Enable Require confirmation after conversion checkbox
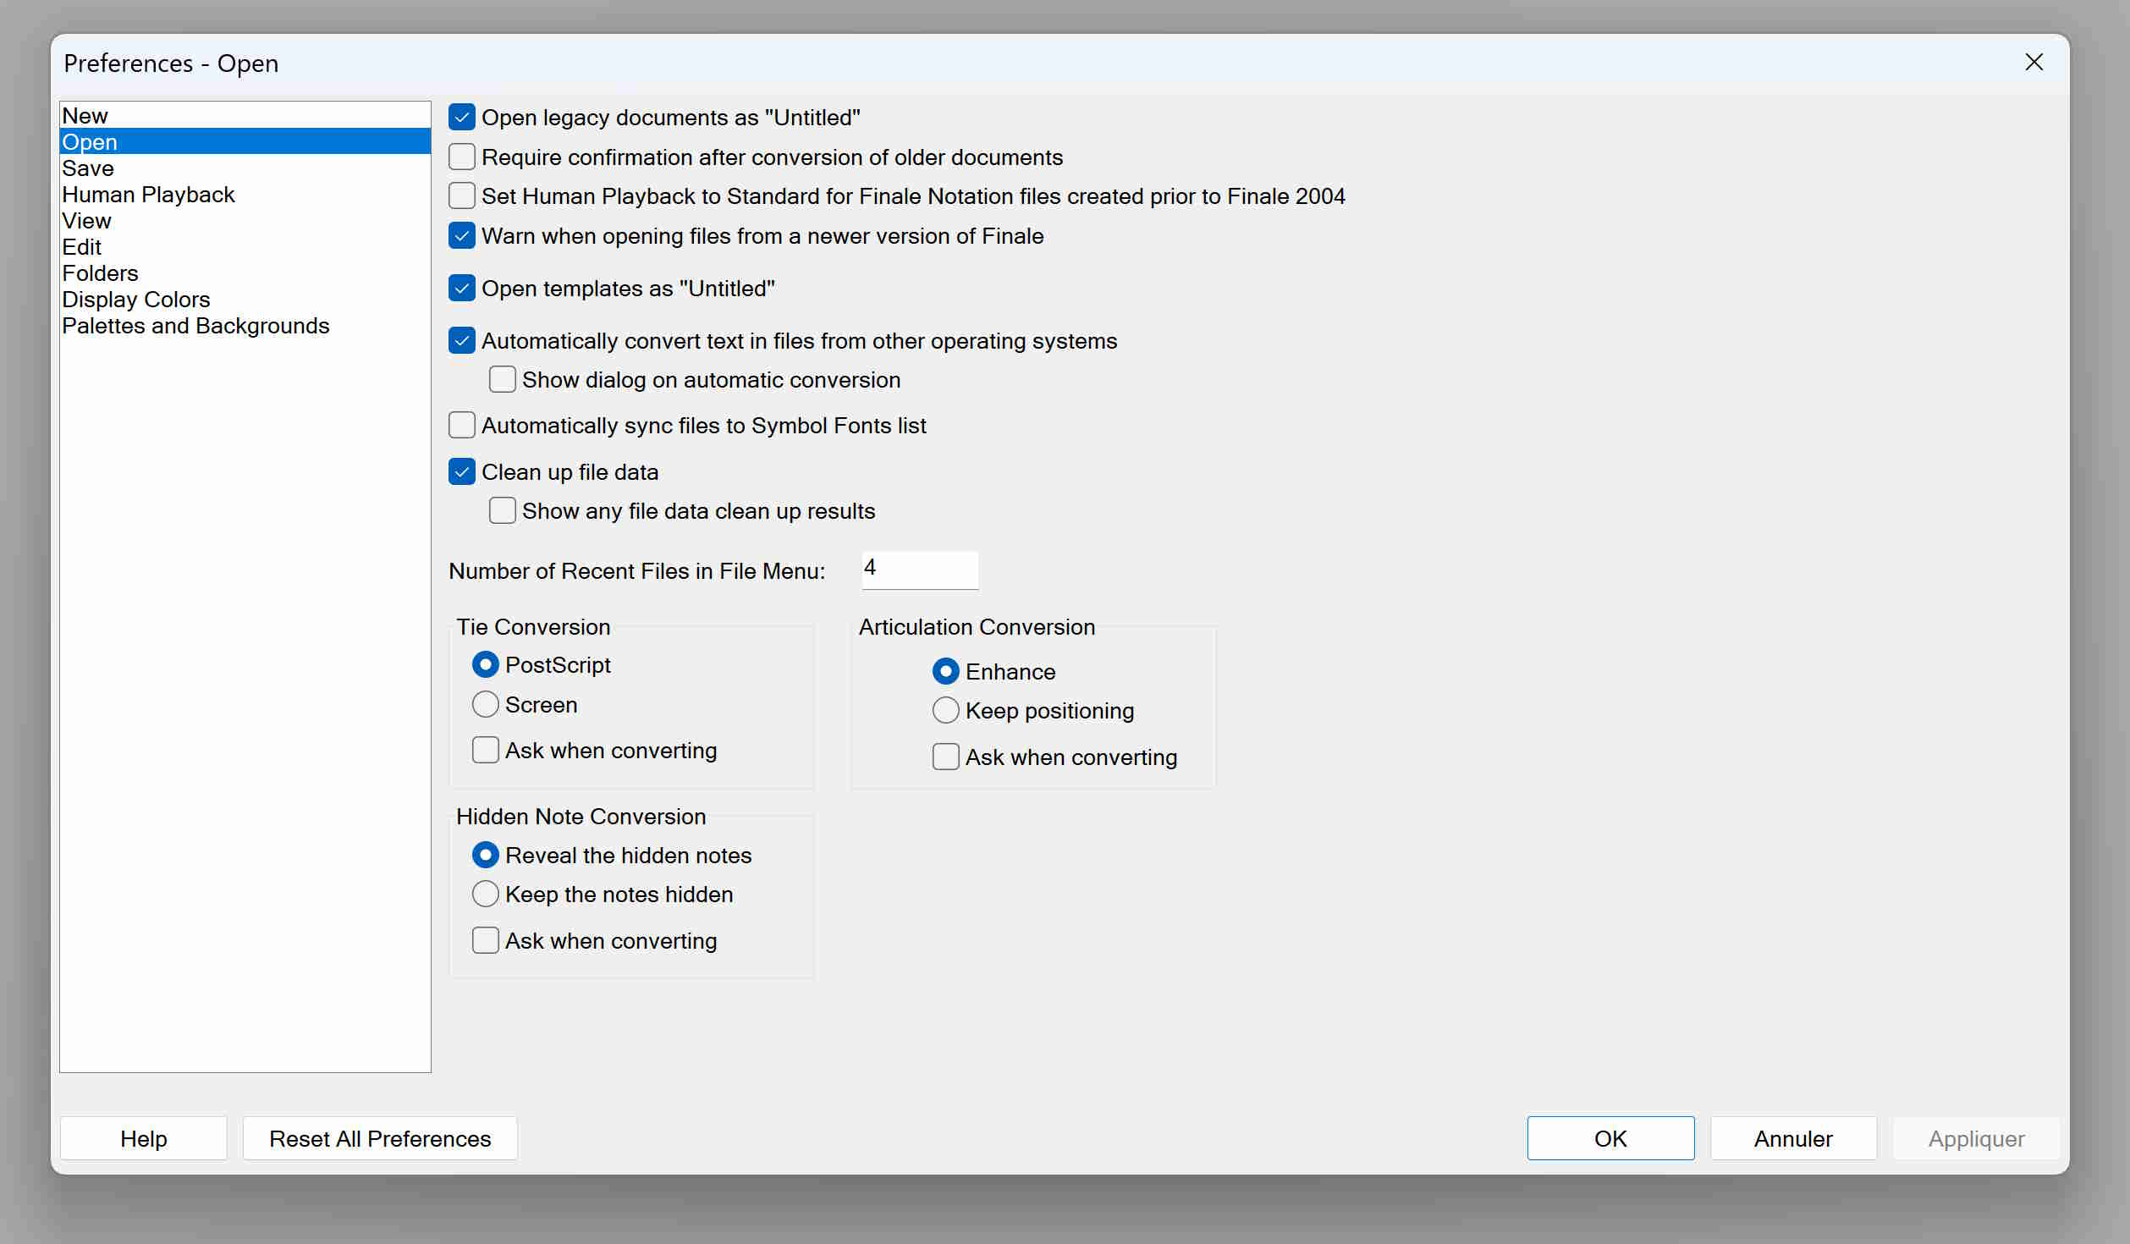 (462, 157)
